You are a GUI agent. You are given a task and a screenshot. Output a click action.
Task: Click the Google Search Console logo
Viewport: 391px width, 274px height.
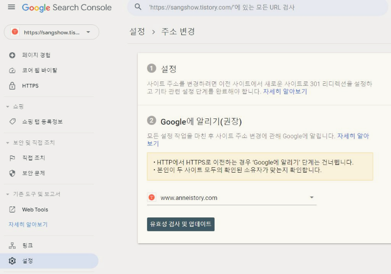coord(66,7)
